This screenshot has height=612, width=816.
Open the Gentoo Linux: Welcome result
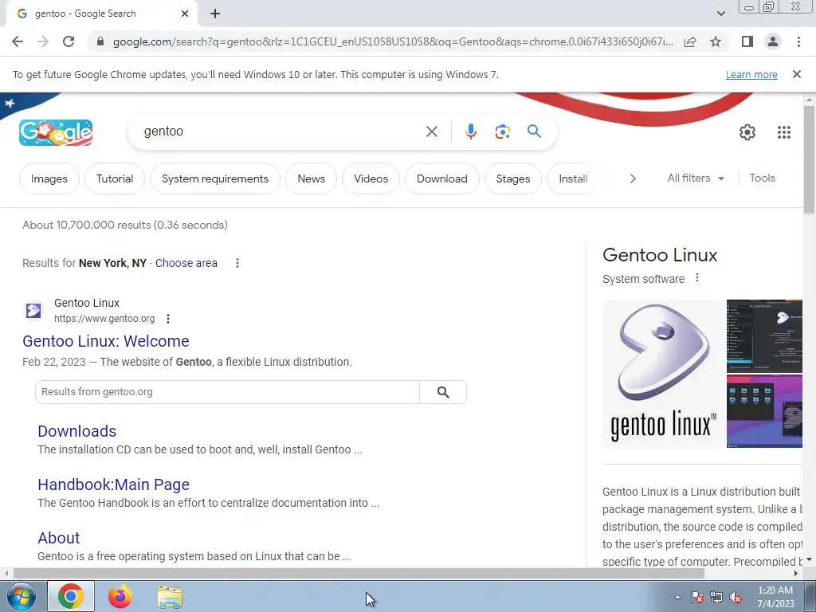106,341
